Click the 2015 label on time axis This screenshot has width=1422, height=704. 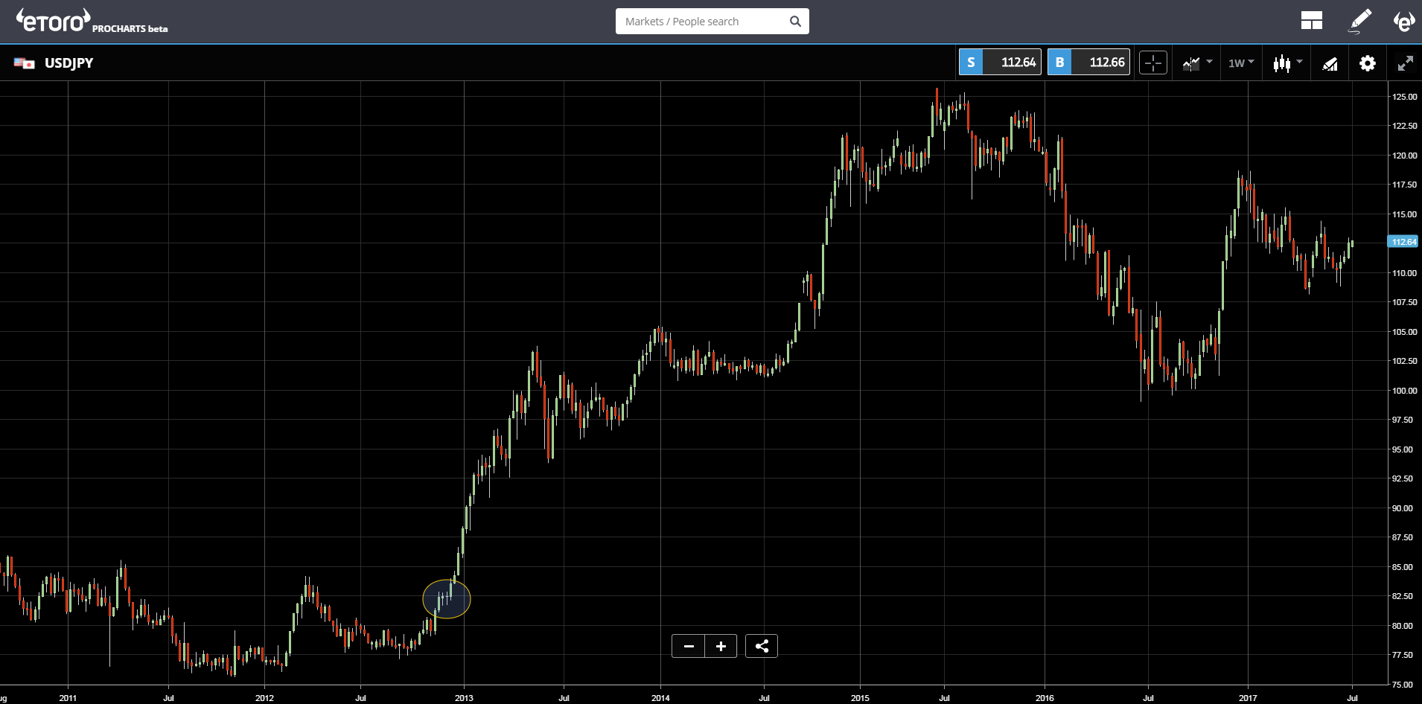coord(860,698)
